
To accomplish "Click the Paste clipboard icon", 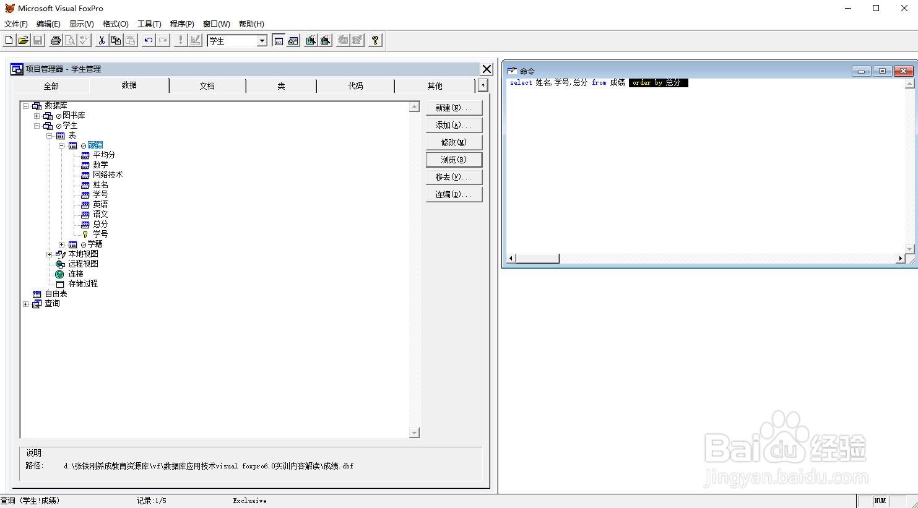I will click(x=131, y=40).
